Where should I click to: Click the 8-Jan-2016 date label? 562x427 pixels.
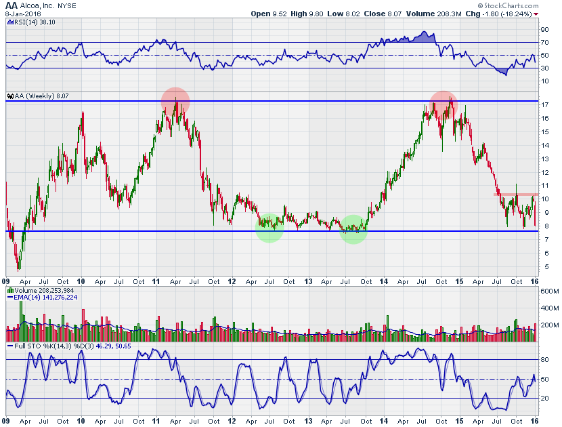click(23, 14)
